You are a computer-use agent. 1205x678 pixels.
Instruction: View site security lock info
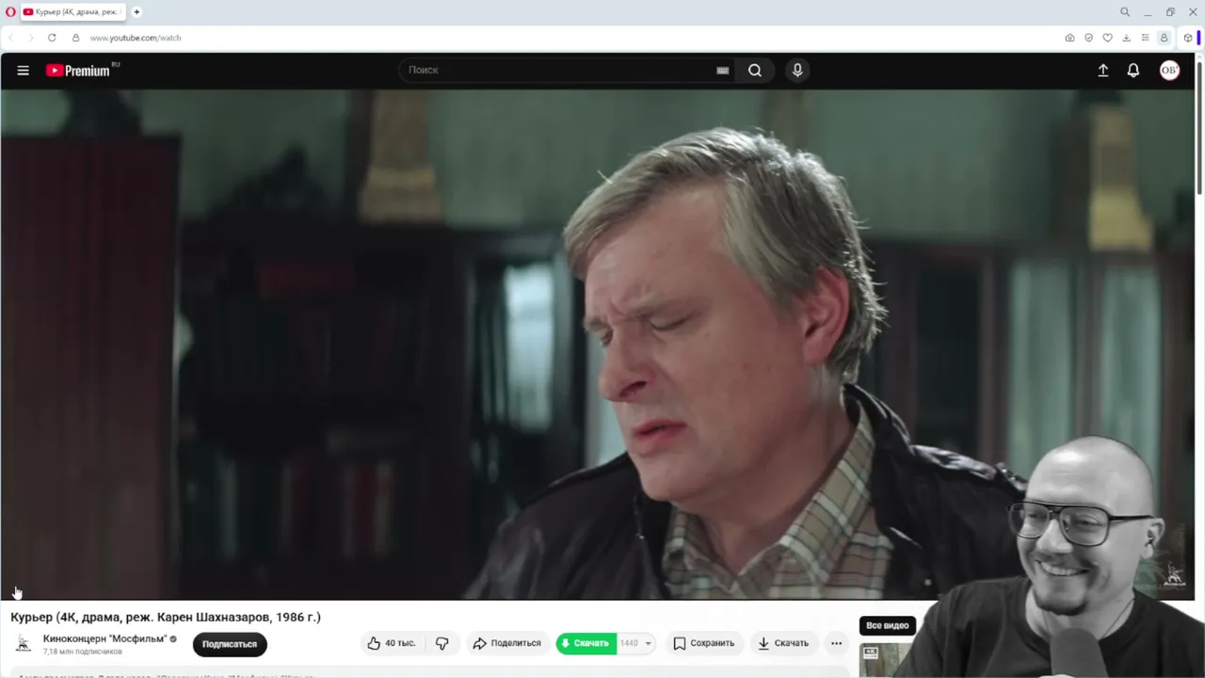pos(76,38)
